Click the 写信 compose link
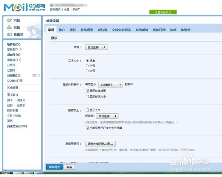This screenshot has height=177, width=222. (x=17, y=20)
